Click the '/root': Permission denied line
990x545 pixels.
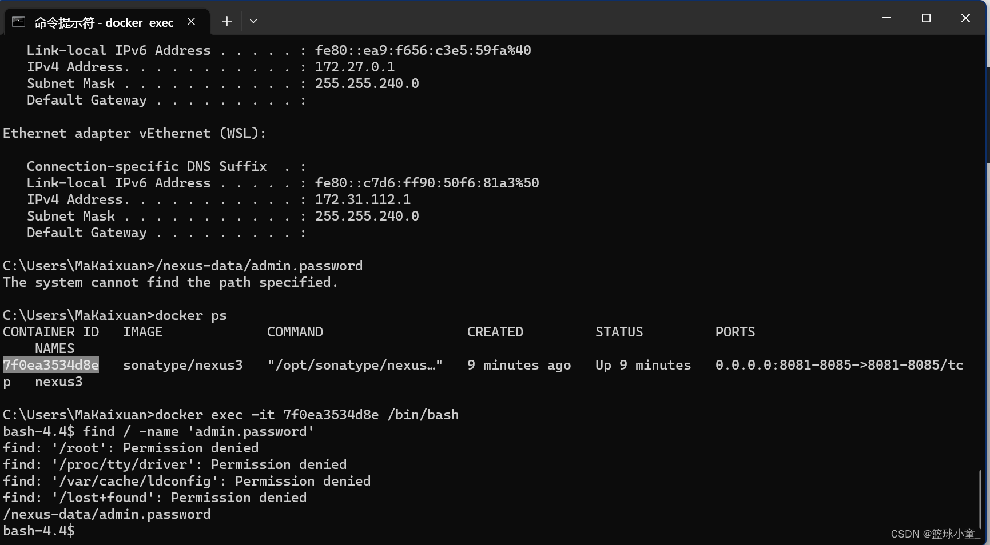coord(130,448)
